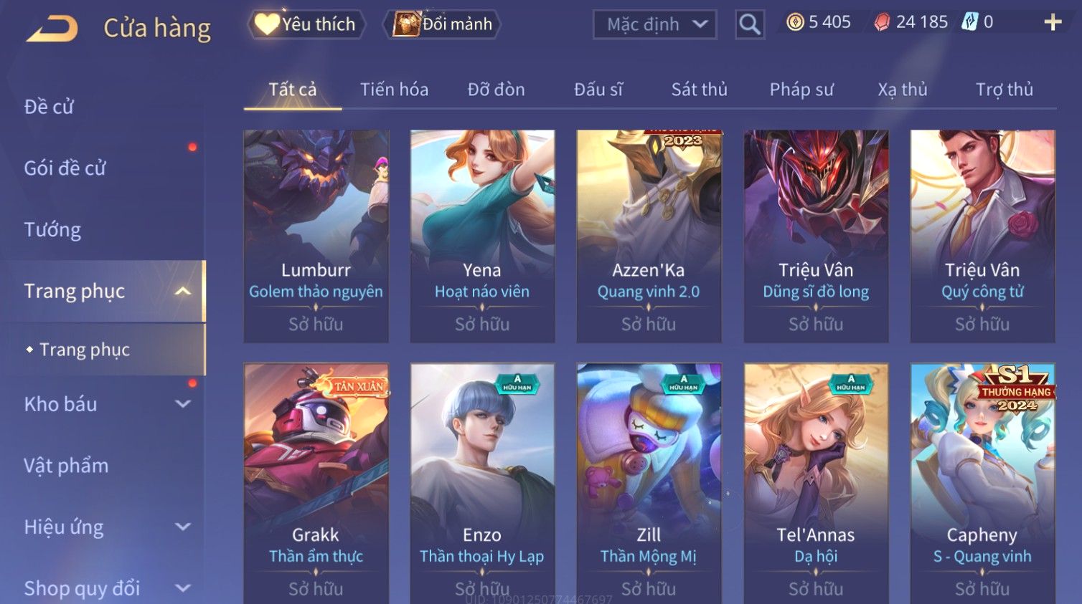
Task: Click the gold coin balance icon
Action: pyautogui.click(x=795, y=22)
